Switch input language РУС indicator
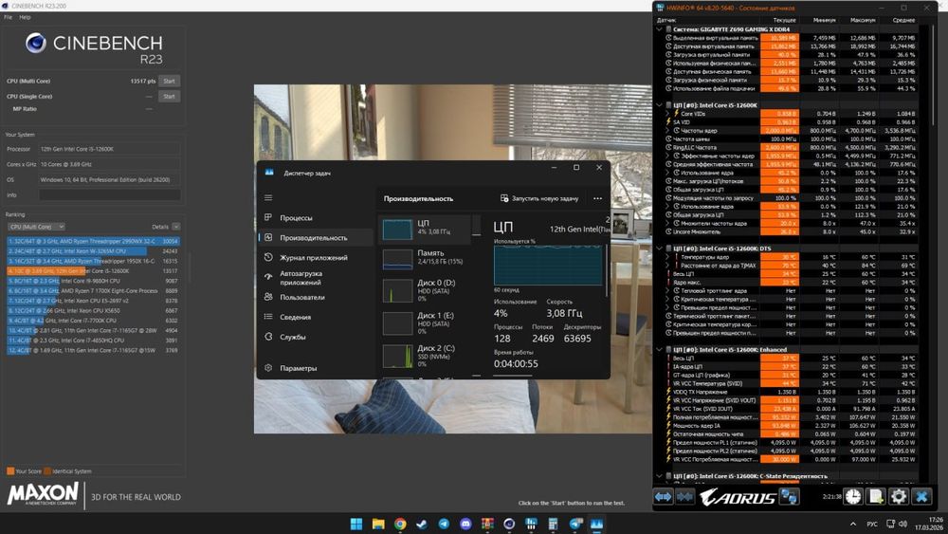Image resolution: width=948 pixels, height=534 pixels. [872, 524]
